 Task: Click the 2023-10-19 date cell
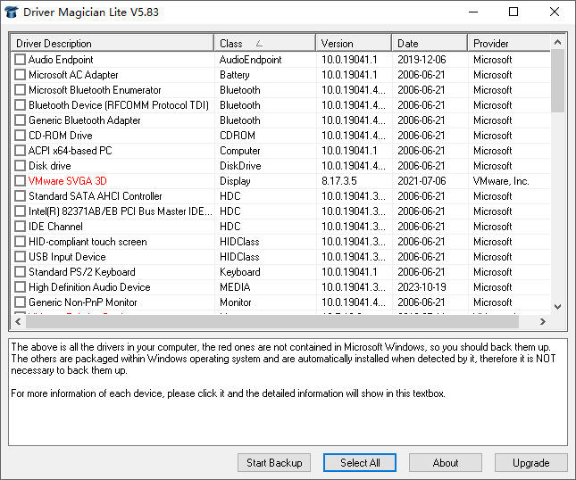coord(422,287)
